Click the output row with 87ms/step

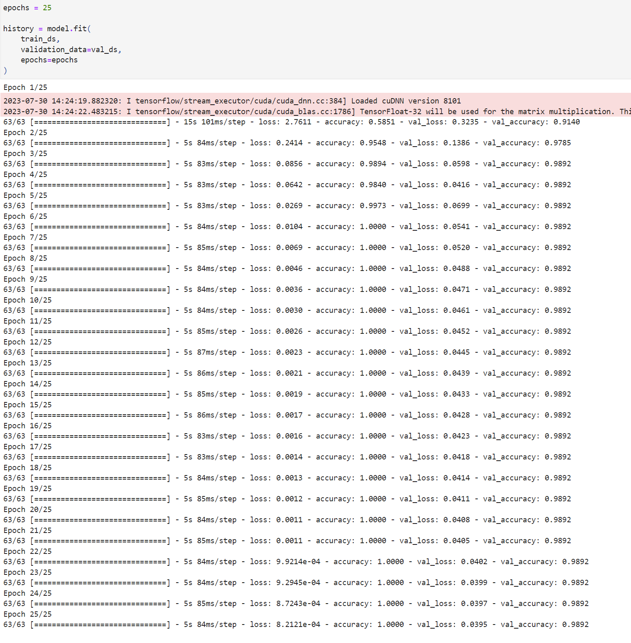tap(287, 352)
